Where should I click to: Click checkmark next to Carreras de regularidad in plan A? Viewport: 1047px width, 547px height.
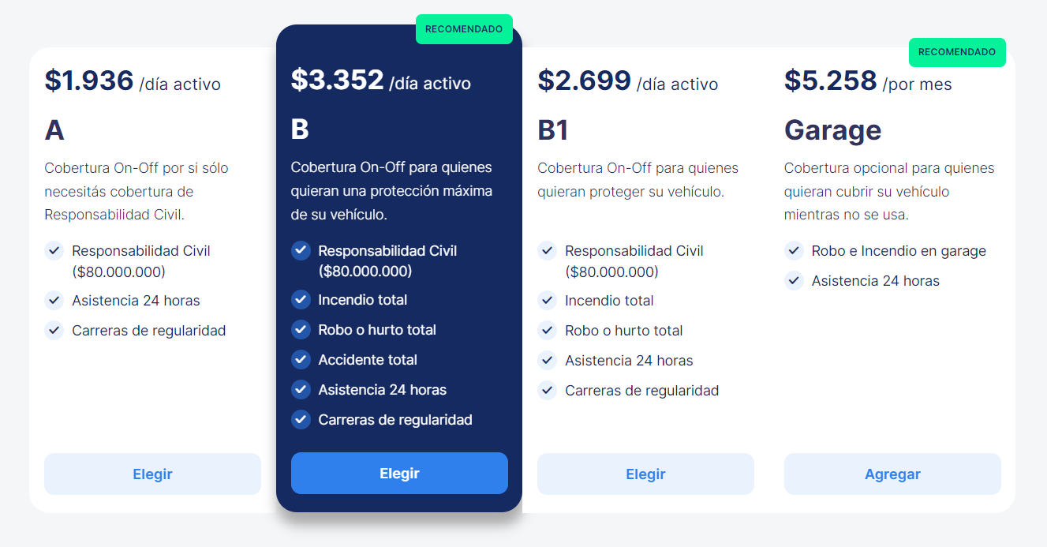coord(54,331)
